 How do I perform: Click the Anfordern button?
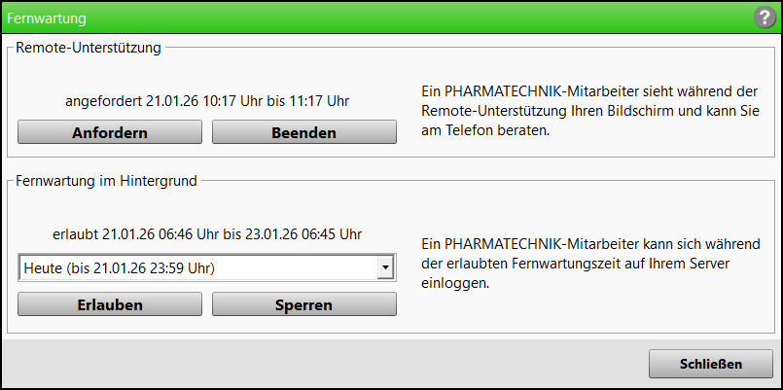110,132
